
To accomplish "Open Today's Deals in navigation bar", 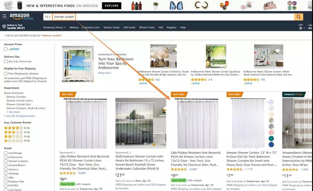I will pos(111,28).
